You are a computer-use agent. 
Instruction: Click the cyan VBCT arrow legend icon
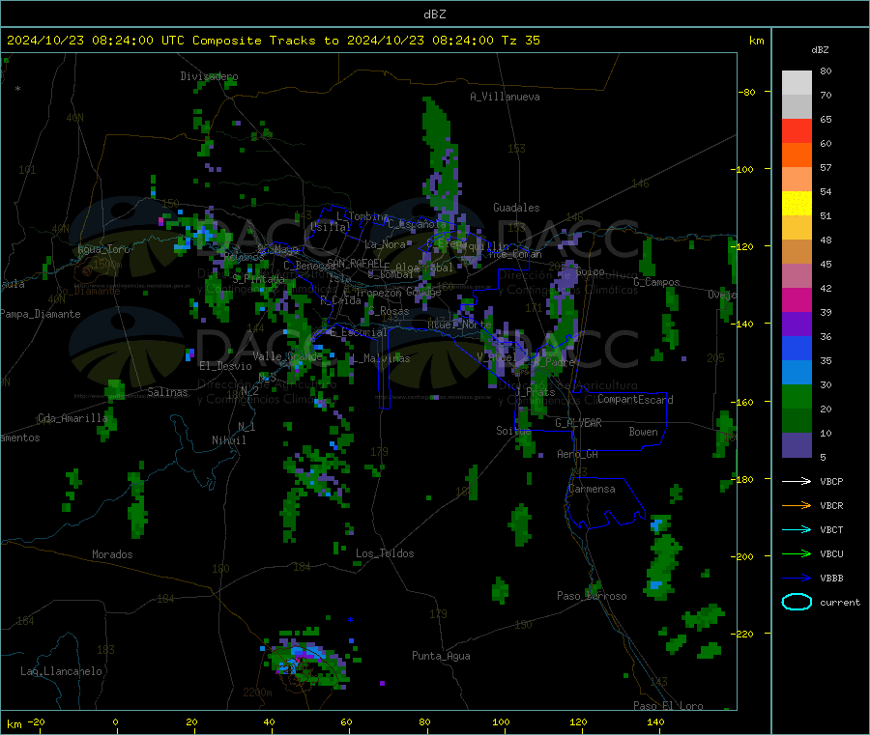click(797, 529)
